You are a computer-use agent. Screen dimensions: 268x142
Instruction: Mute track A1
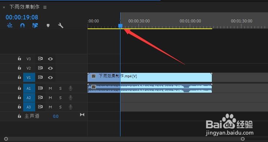point(50,89)
